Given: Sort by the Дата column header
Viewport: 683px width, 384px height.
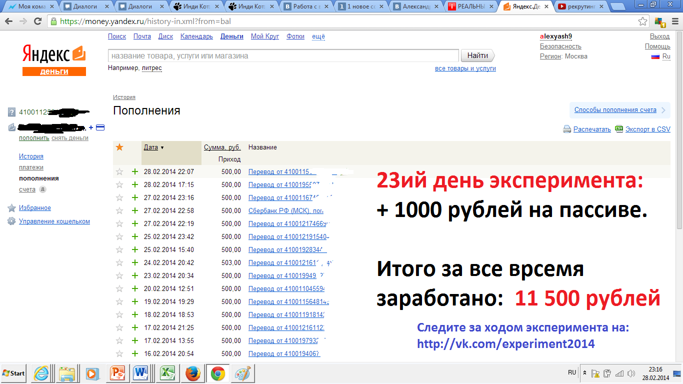Looking at the screenshot, I should click(x=151, y=147).
